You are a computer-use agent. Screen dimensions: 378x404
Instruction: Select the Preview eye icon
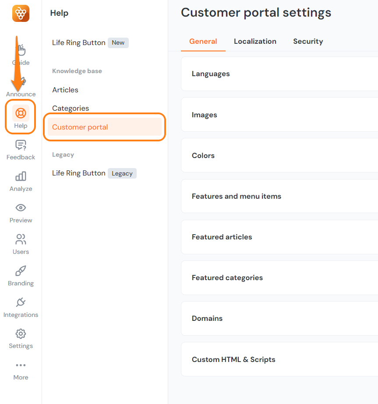coord(21,212)
